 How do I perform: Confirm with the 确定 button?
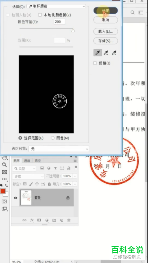tap(106, 11)
